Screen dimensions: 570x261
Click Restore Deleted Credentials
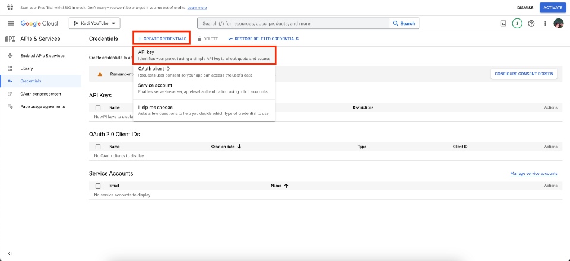264,39
